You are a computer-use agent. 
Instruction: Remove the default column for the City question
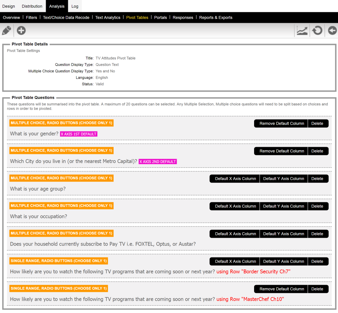281,151
